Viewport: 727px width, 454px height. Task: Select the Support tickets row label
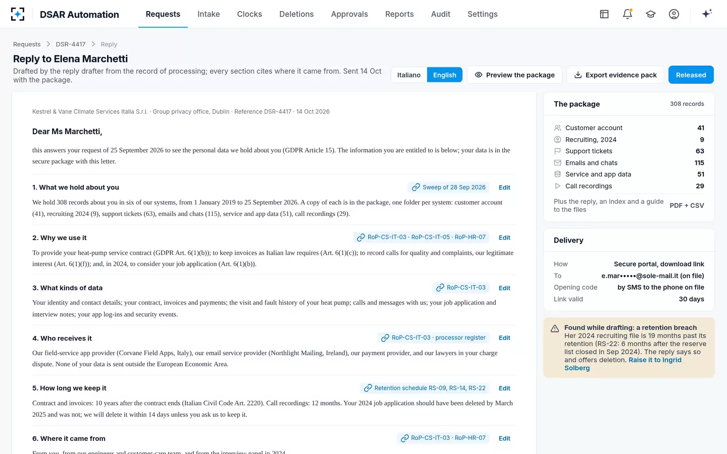click(x=589, y=151)
